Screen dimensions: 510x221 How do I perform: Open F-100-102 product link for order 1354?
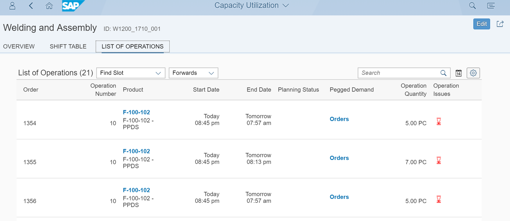[x=136, y=112]
